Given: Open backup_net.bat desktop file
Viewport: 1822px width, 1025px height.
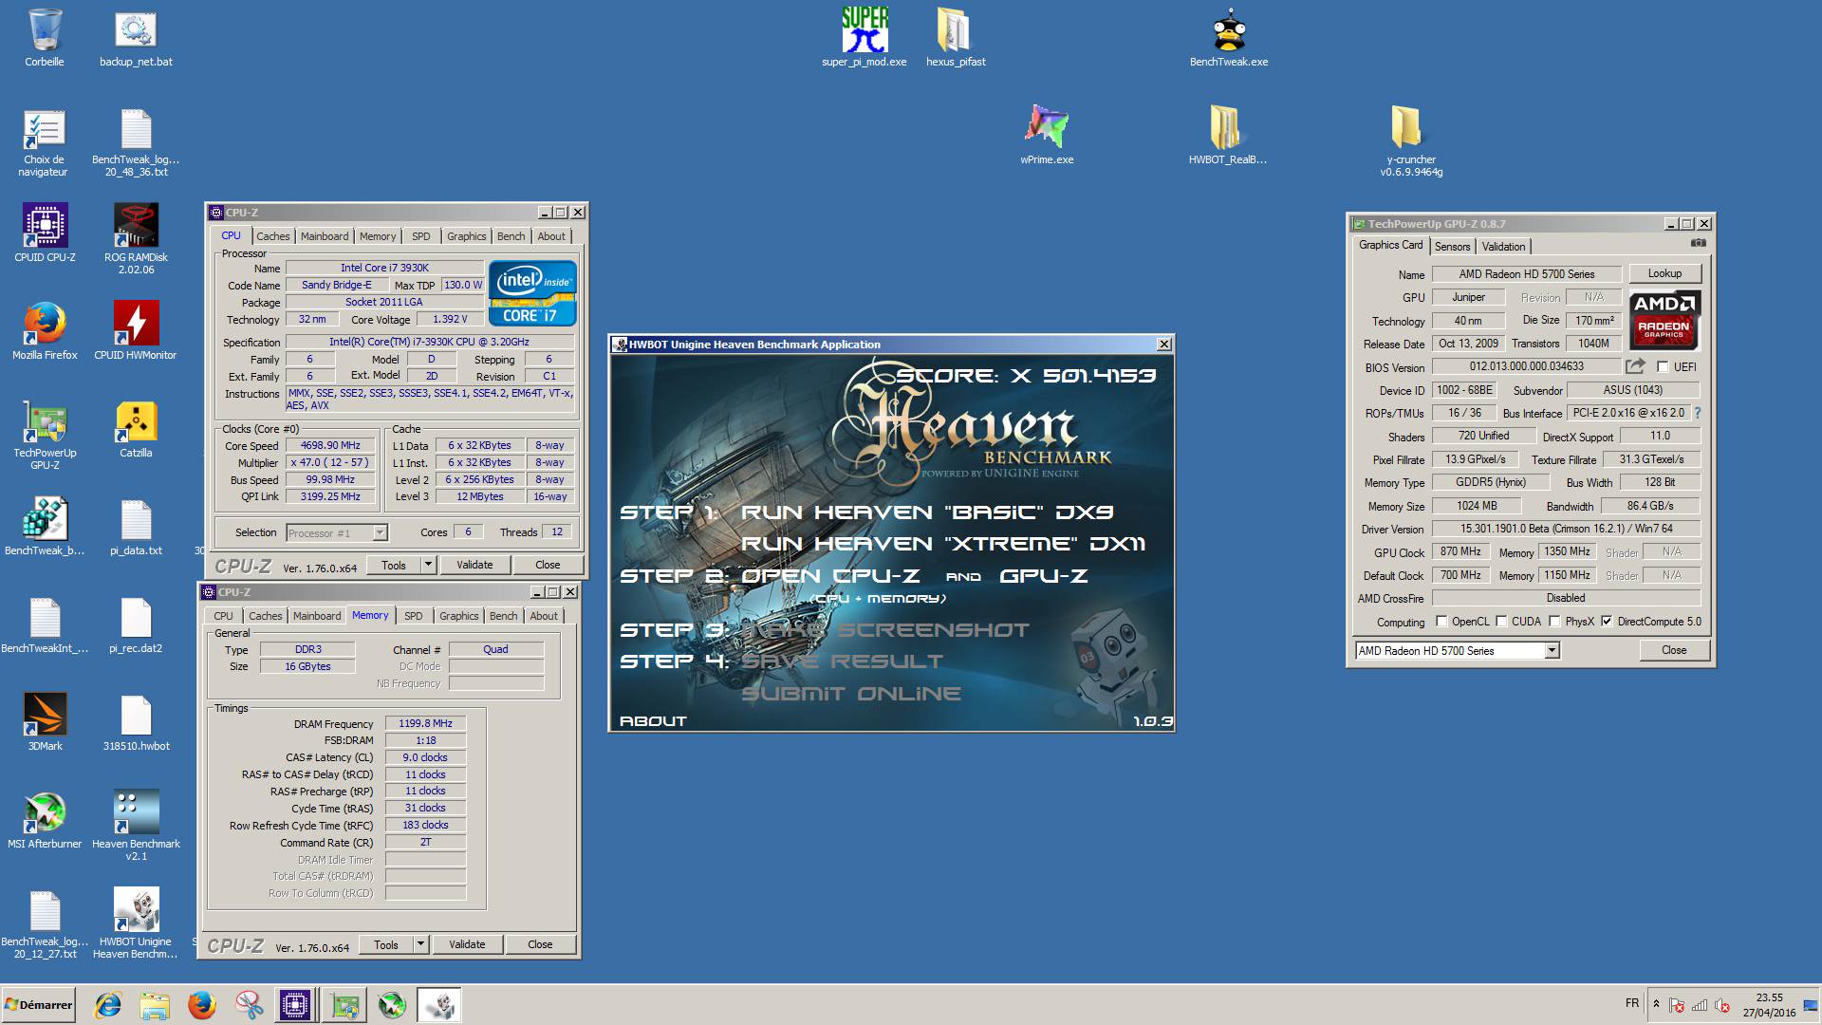Looking at the screenshot, I should [136, 38].
